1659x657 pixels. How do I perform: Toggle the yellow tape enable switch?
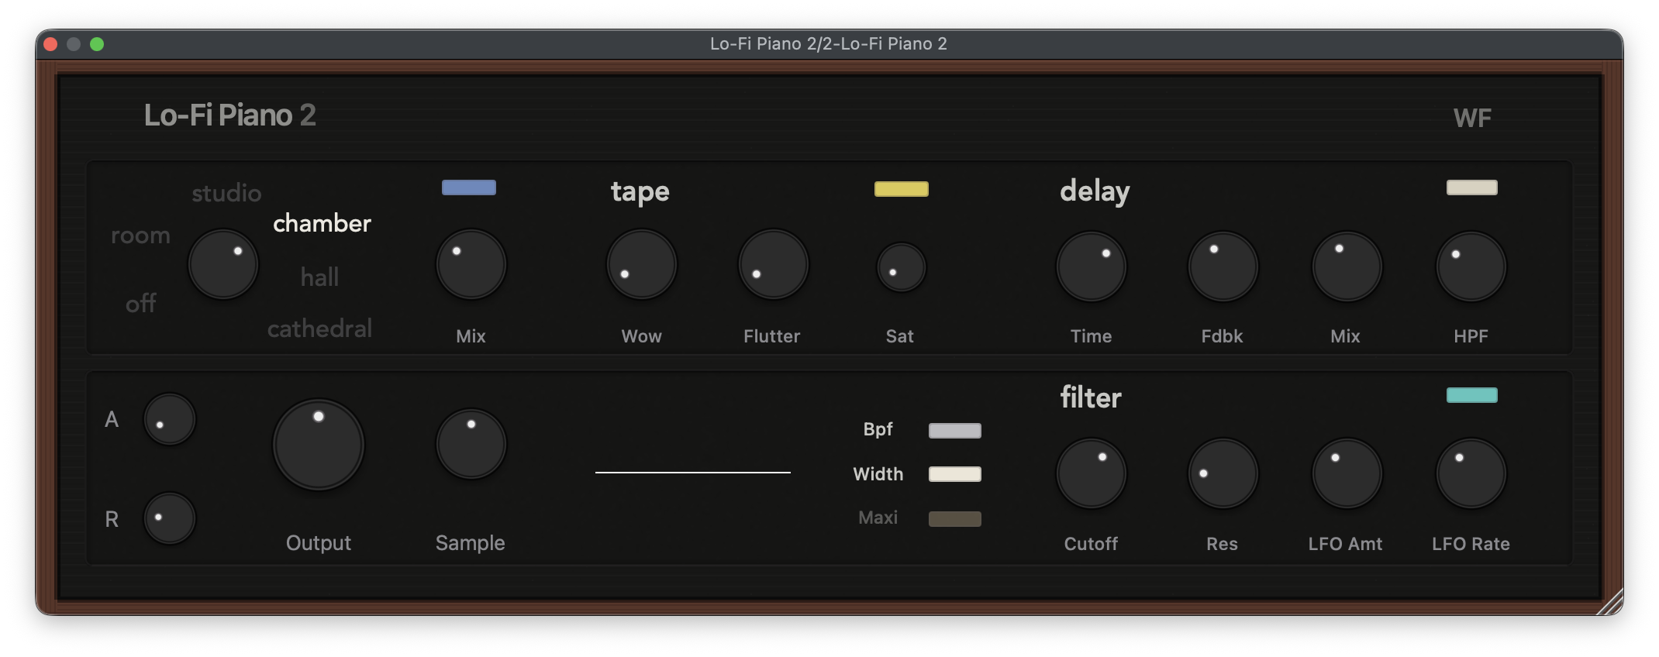pyautogui.click(x=902, y=189)
